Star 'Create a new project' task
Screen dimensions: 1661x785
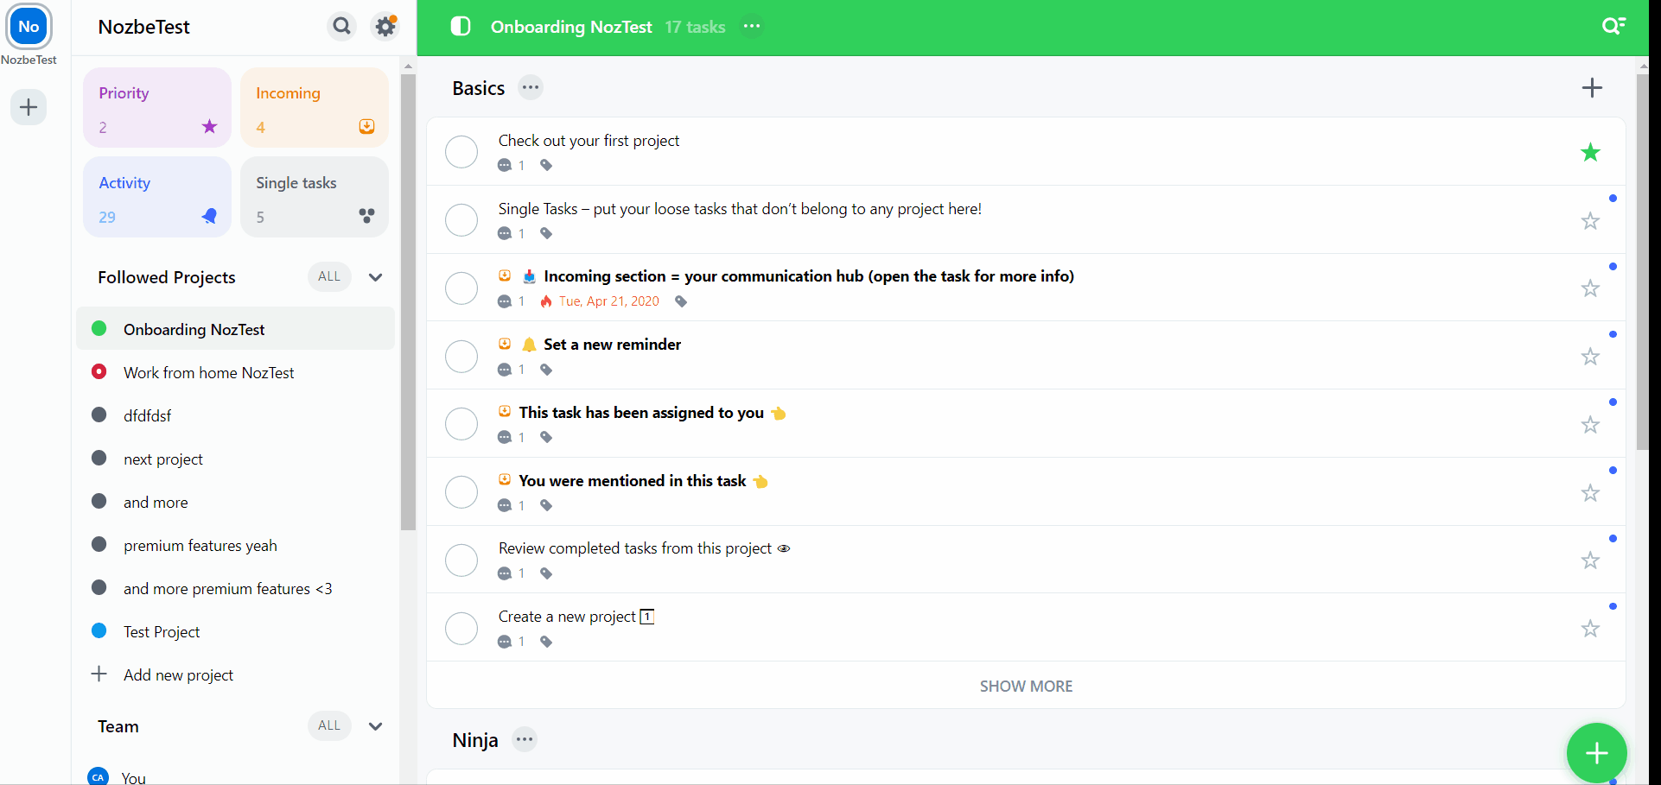[x=1590, y=629]
